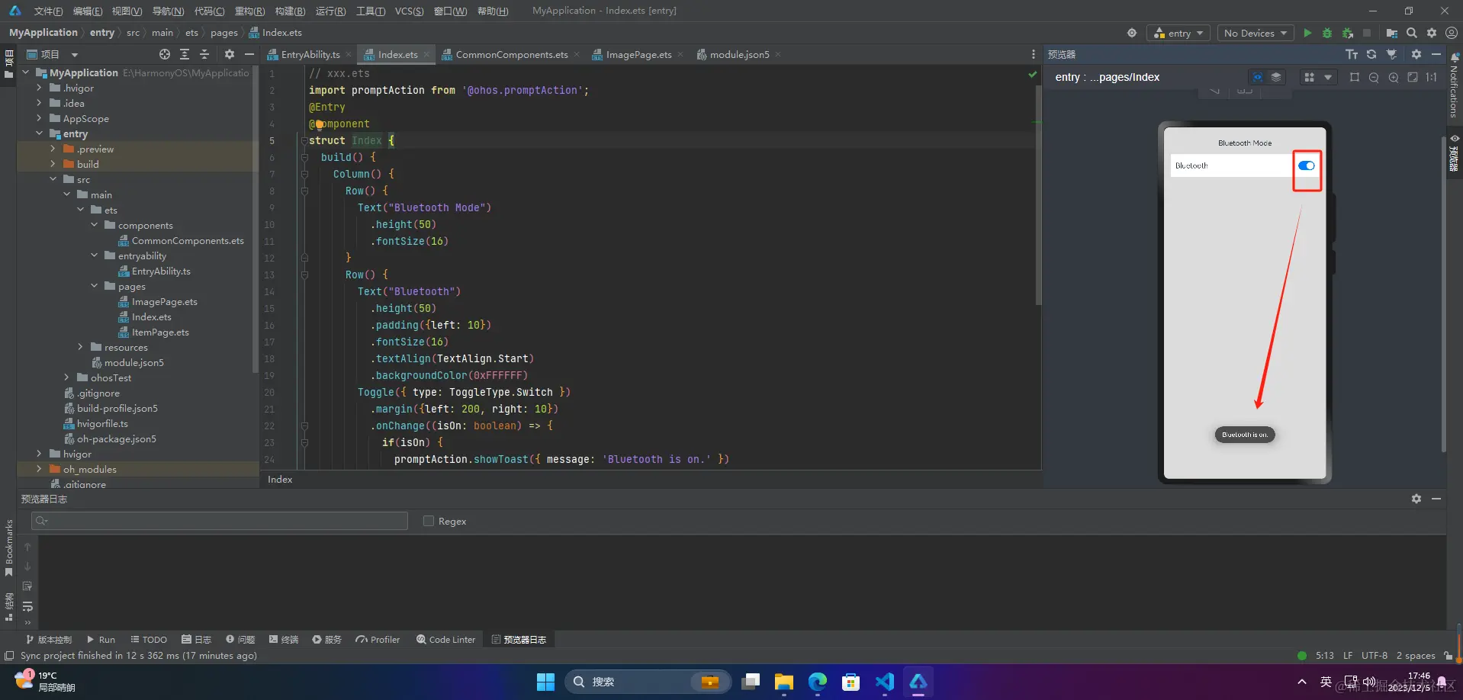Open 版本控制 version control window
Screen dimensions: 1463x700
(49, 640)
